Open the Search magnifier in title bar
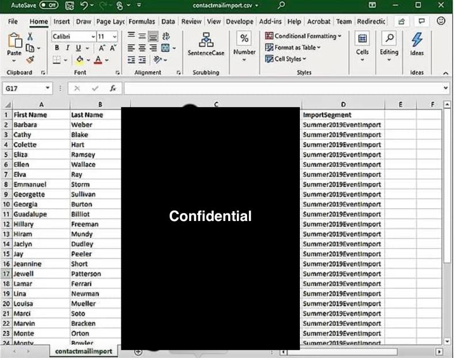The image size is (454, 358). tap(281, 5)
